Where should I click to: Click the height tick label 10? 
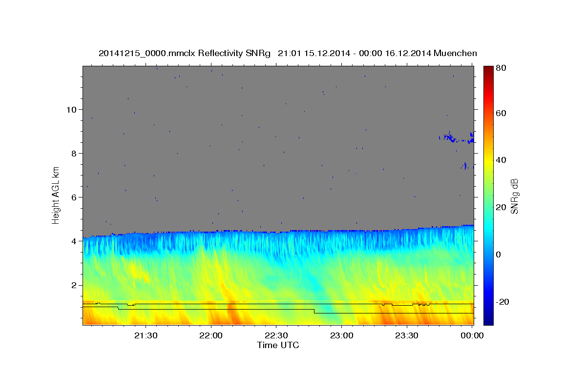pos(72,109)
